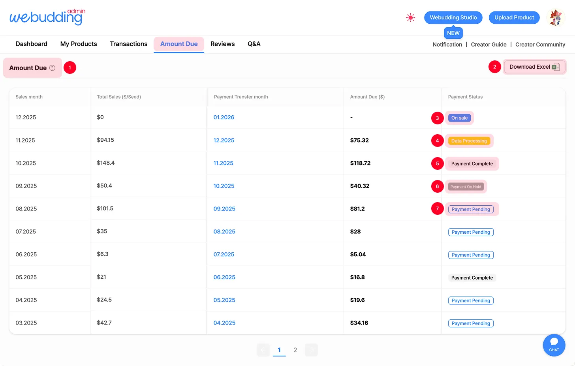Open transfer month link 04.2025

(x=224, y=323)
